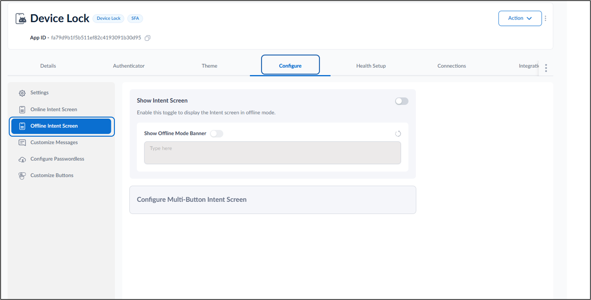Open the tab overflow three-dot menu
This screenshot has height=300, width=591.
pos(546,68)
